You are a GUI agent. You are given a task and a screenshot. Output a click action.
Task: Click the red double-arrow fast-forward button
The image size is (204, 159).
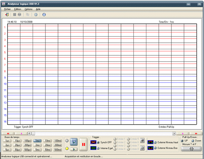196,134
